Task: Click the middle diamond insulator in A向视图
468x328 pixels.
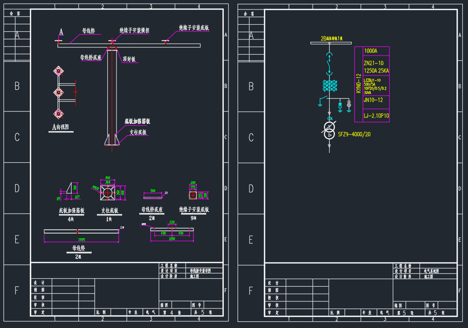Action: pyautogui.click(x=58, y=92)
